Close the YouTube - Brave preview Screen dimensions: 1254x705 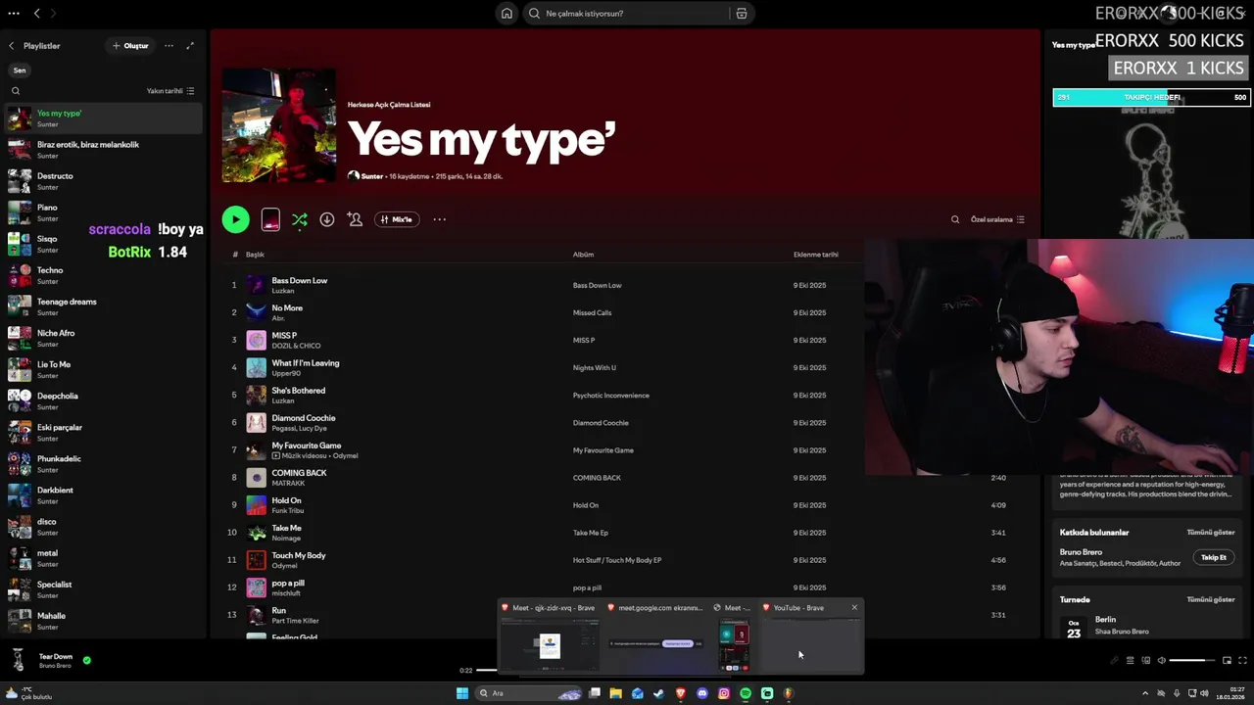click(854, 608)
